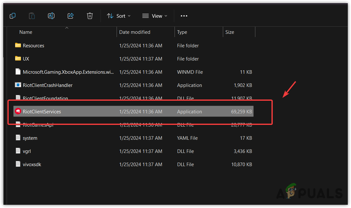Select the system file name
The image size is (351, 208).
click(x=30, y=138)
